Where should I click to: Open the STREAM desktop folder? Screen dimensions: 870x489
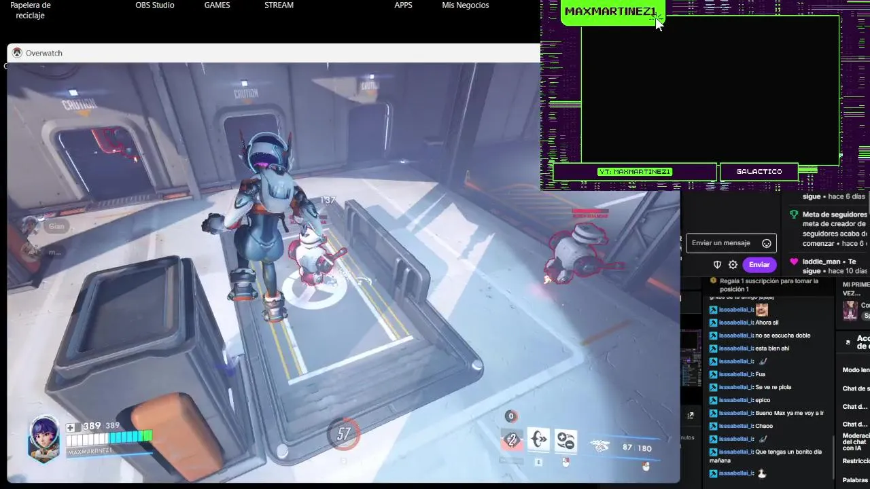tap(279, 5)
